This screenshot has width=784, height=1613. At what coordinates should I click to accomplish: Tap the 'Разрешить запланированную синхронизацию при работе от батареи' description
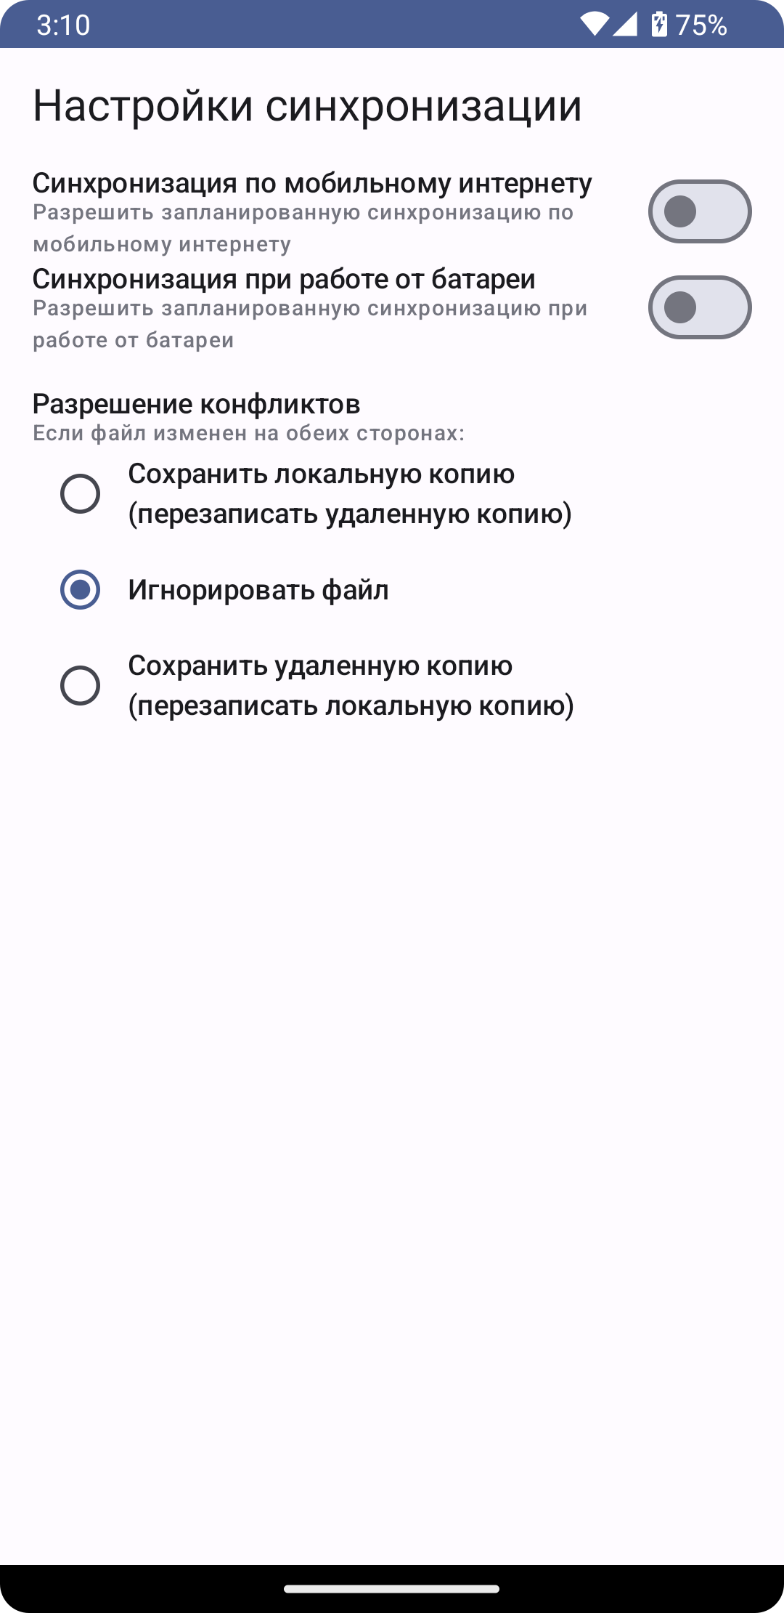pyautogui.click(x=310, y=324)
